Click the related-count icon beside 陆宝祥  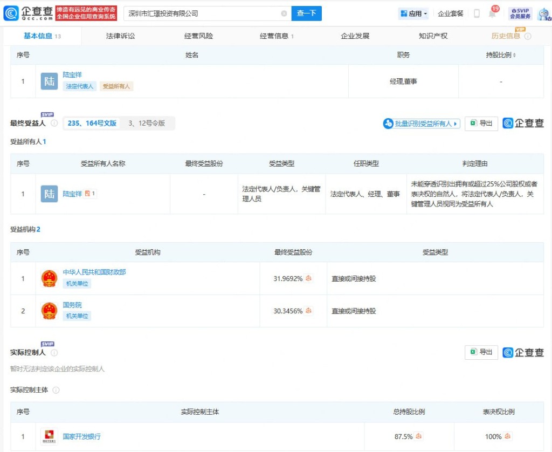(x=89, y=194)
